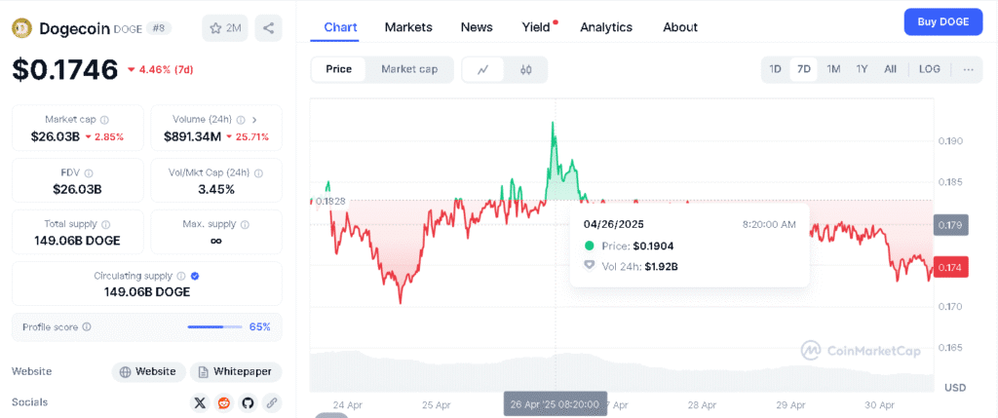
Task: Expand the Volume (24h) chevron arrow
Action: tap(254, 120)
